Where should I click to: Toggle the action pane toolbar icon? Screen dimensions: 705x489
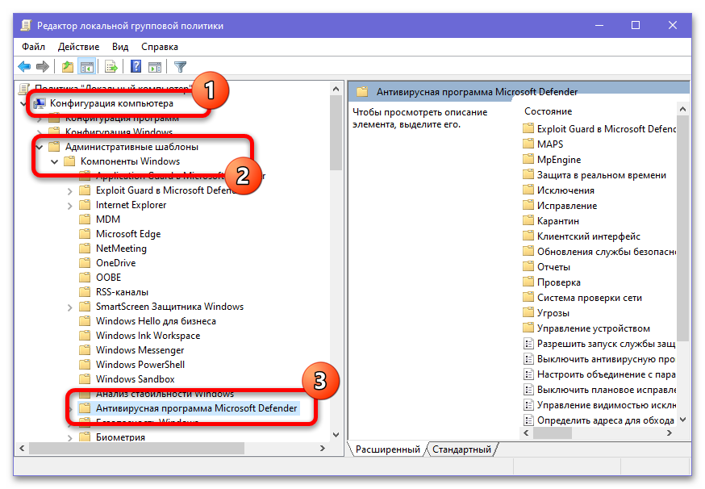[155, 67]
